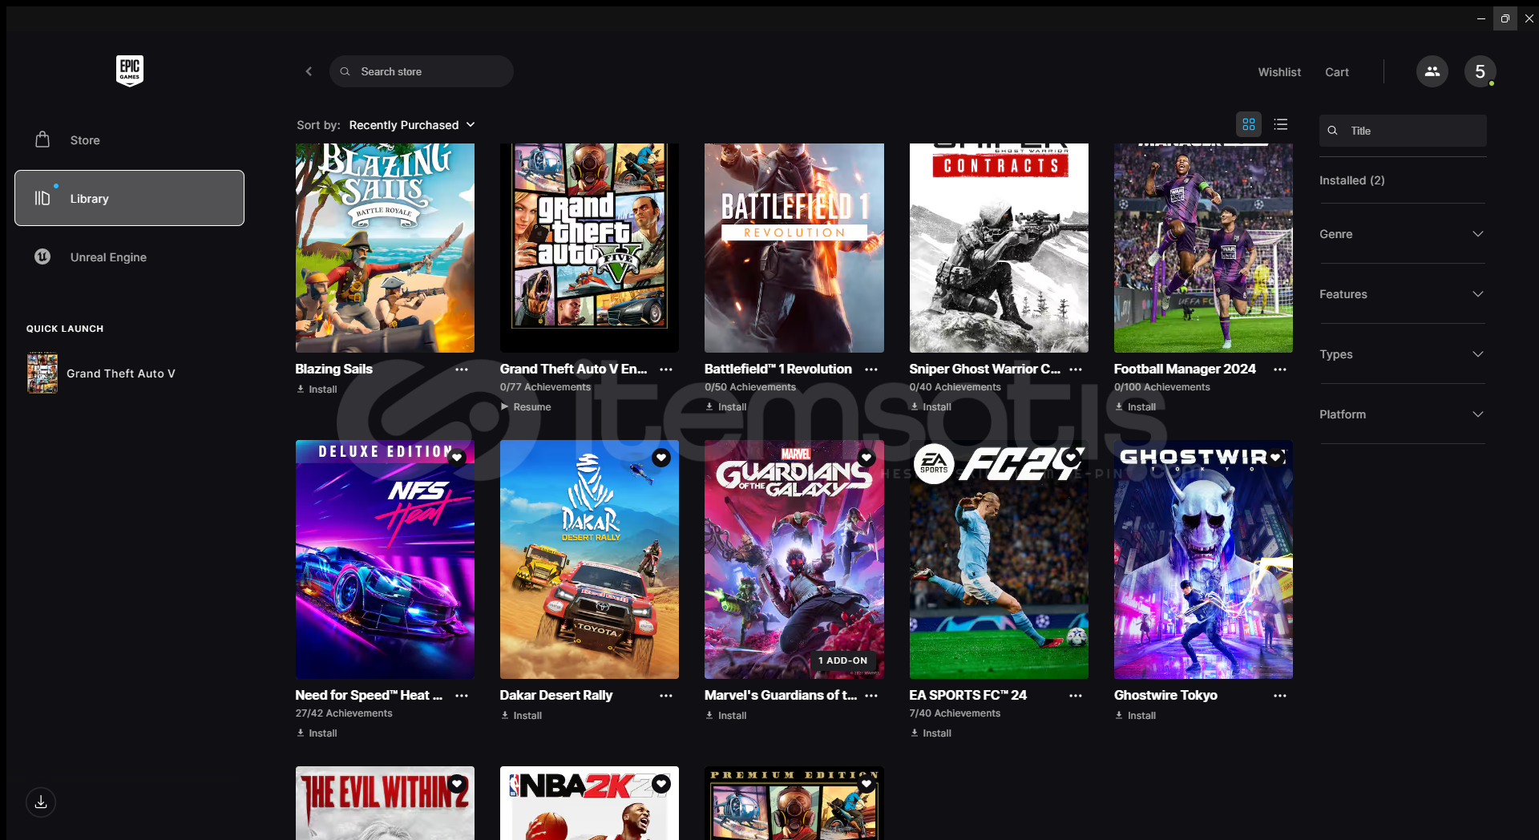Open the Battlefield 1 Revolution cover art

794,248
